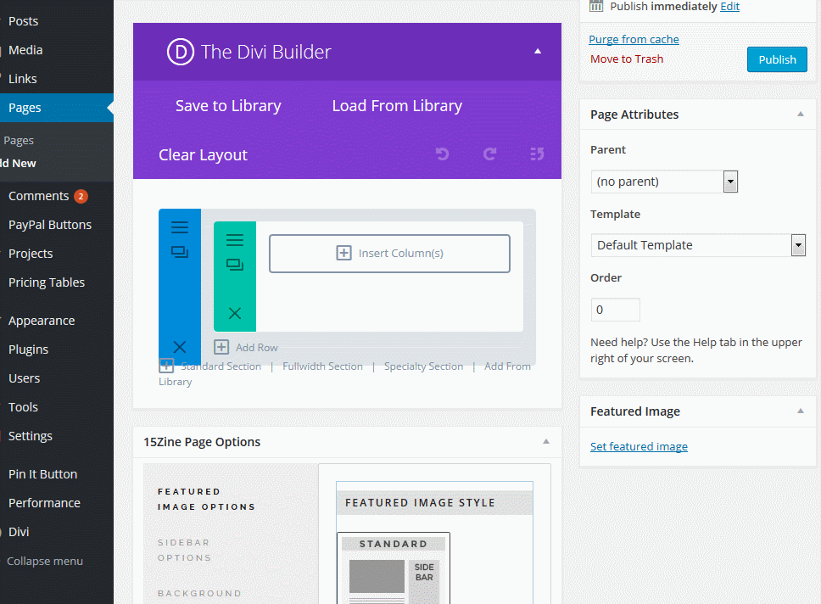The image size is (821, 604).
Task: Delete the green row with X
Action: (235, 313)
